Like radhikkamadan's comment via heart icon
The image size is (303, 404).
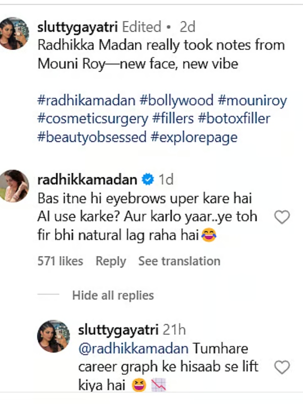pos(282,217)
